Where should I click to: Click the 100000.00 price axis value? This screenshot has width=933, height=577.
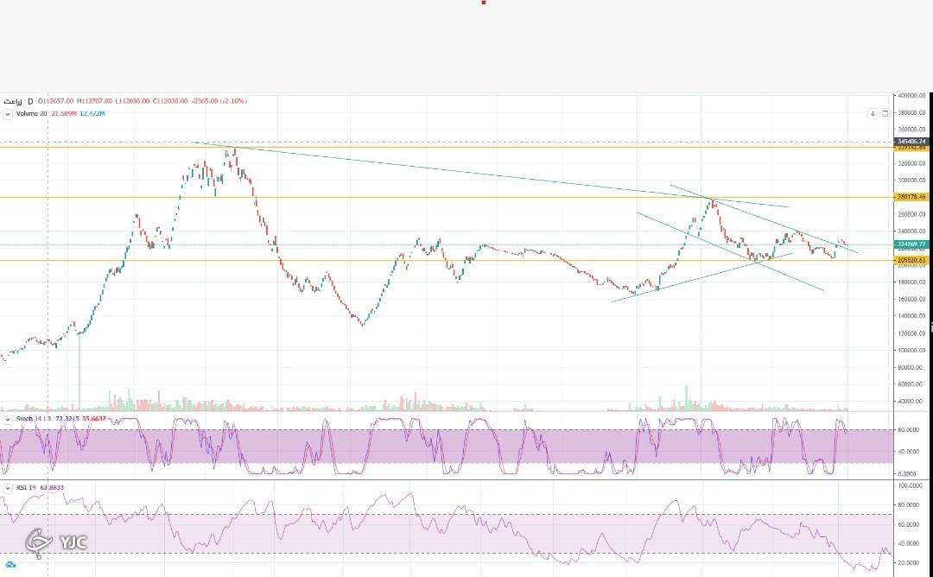(x=911, y=351)
